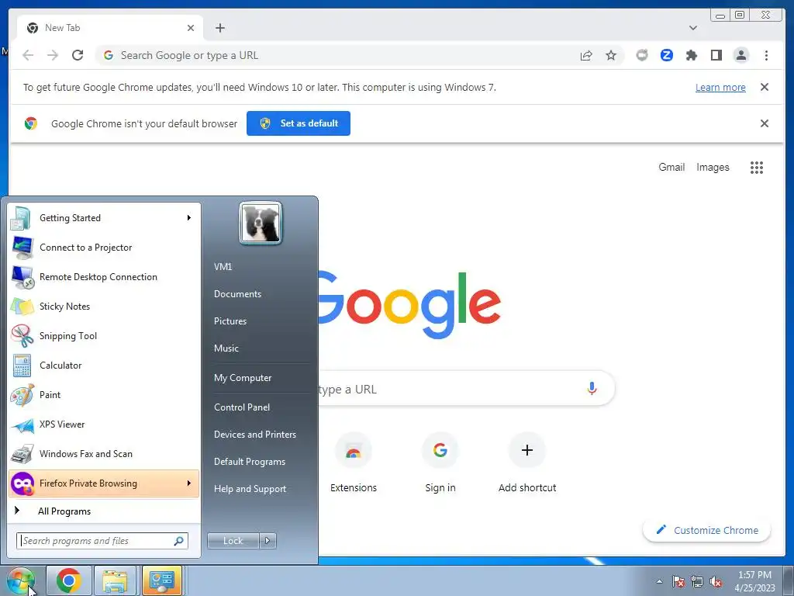794x596 pixels.
Task: Open Pictures in Start menu
Action: coord(230,321)
